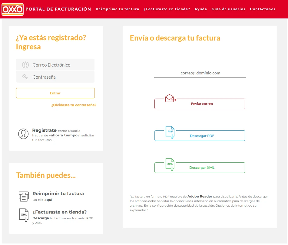Screen dimensions: 288x245
Task: Open the Contáctanos menu item
Action: coord(263,9)
